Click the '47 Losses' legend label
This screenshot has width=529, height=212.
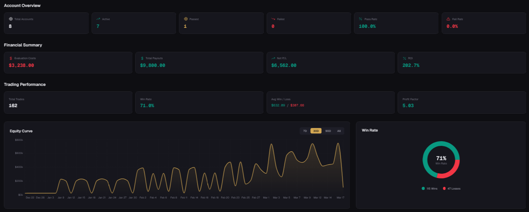(454, 188)
